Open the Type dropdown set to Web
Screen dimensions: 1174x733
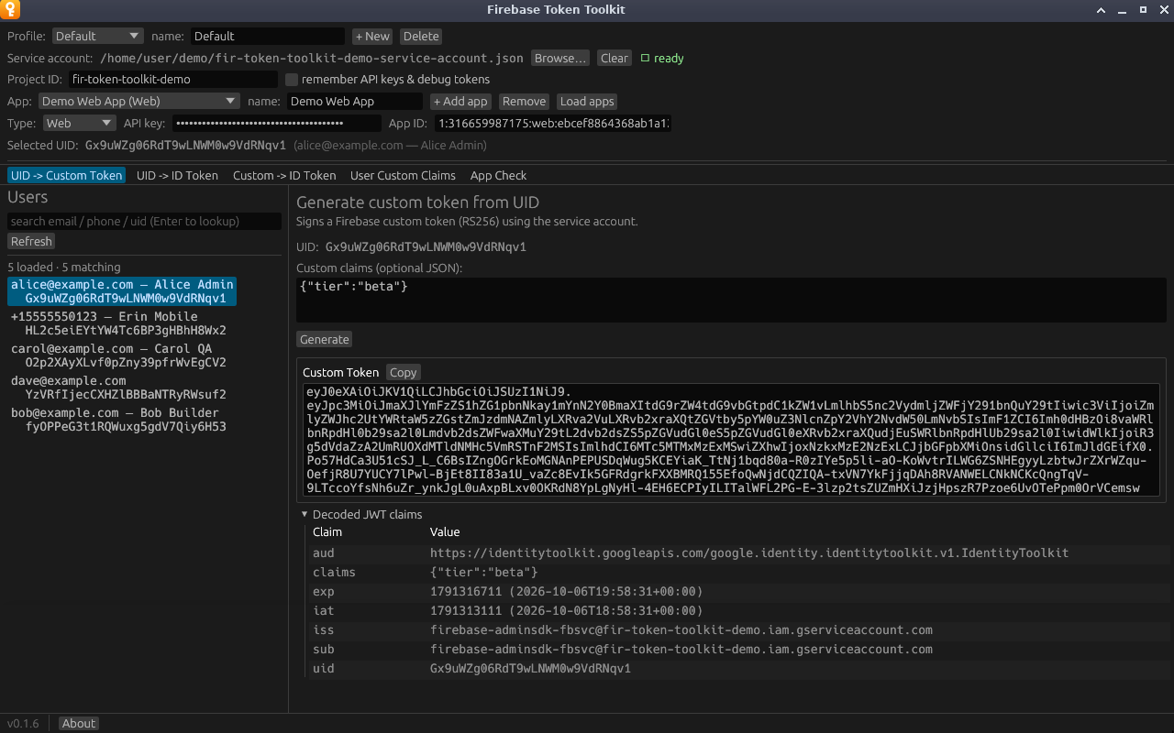[x=80, y=124]
